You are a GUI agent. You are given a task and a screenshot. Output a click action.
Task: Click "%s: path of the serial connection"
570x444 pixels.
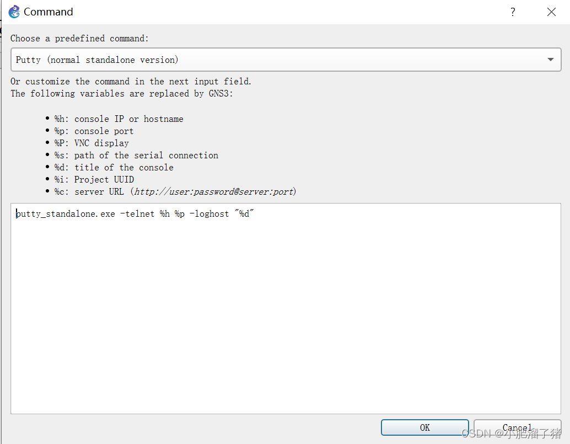point(136,156)
